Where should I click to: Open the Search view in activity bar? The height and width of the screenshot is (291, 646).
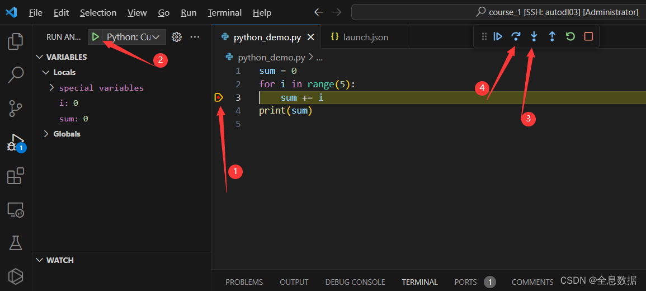16,75
